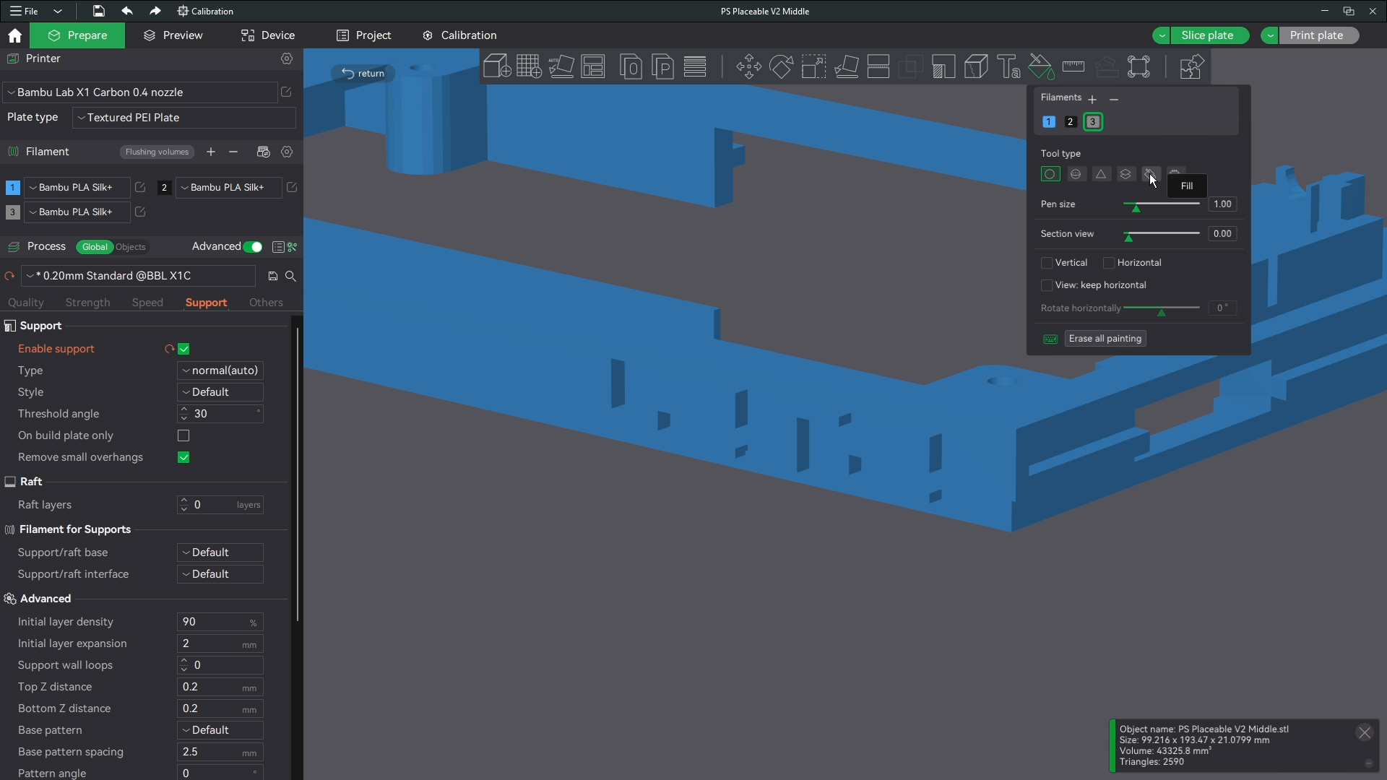Open the Preview tab
The image size is (1387, 780).
pyautogui.click(x=173, y=35)
